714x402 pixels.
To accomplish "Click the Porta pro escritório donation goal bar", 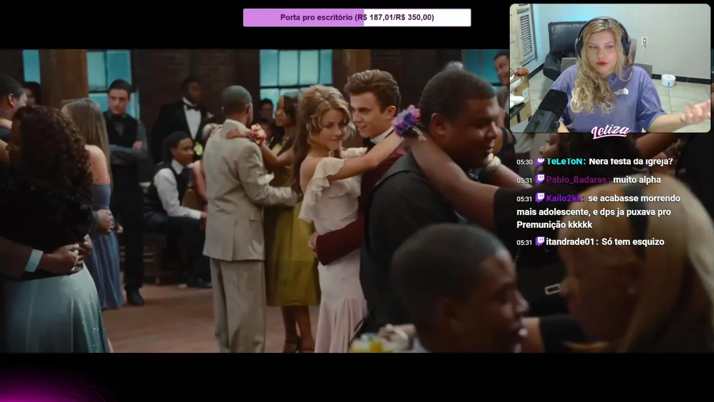I will 357,17.
